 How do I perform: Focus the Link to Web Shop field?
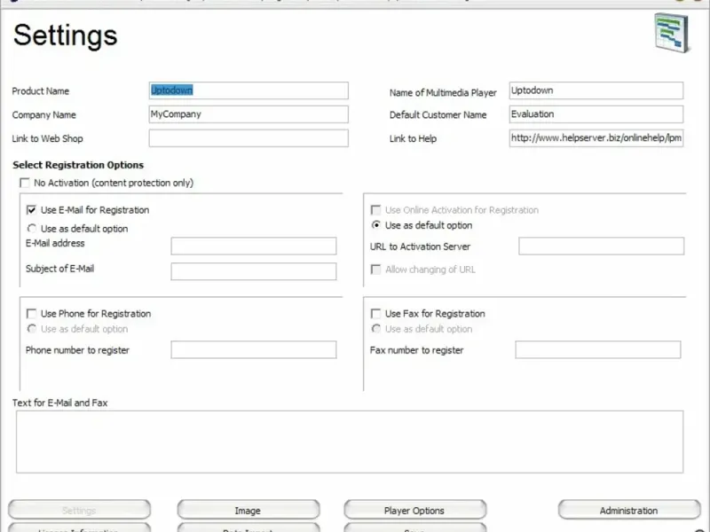click(x=248, y=138)
